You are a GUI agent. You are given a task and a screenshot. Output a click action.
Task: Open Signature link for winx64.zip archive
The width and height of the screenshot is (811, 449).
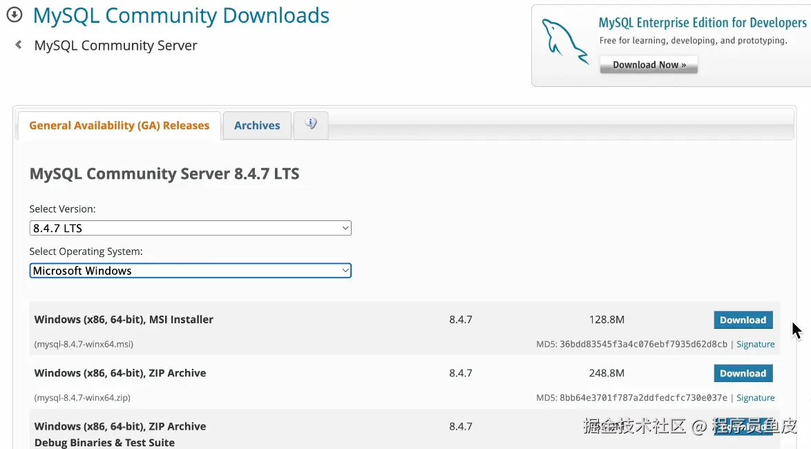click(x=755, y=398)
